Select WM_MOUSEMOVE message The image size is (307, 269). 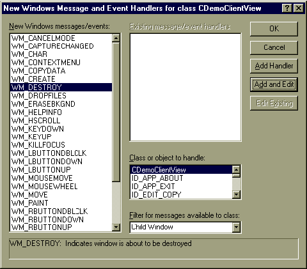(x=61, y=178)
